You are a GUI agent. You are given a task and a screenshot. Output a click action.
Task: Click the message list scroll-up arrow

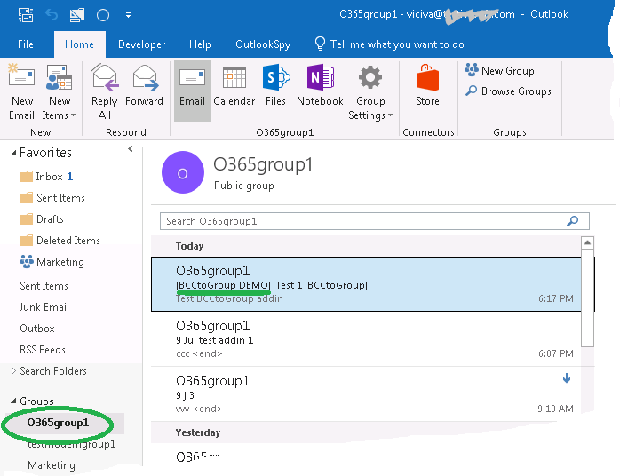point(587,242)
